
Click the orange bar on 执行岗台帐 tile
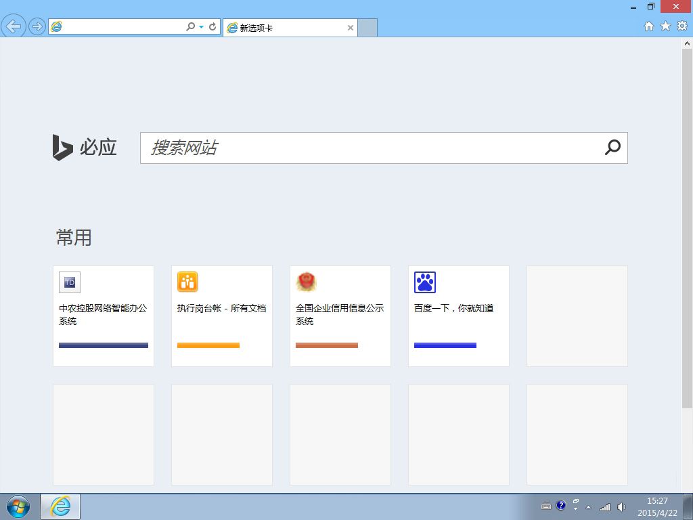(x=208, y=345)
